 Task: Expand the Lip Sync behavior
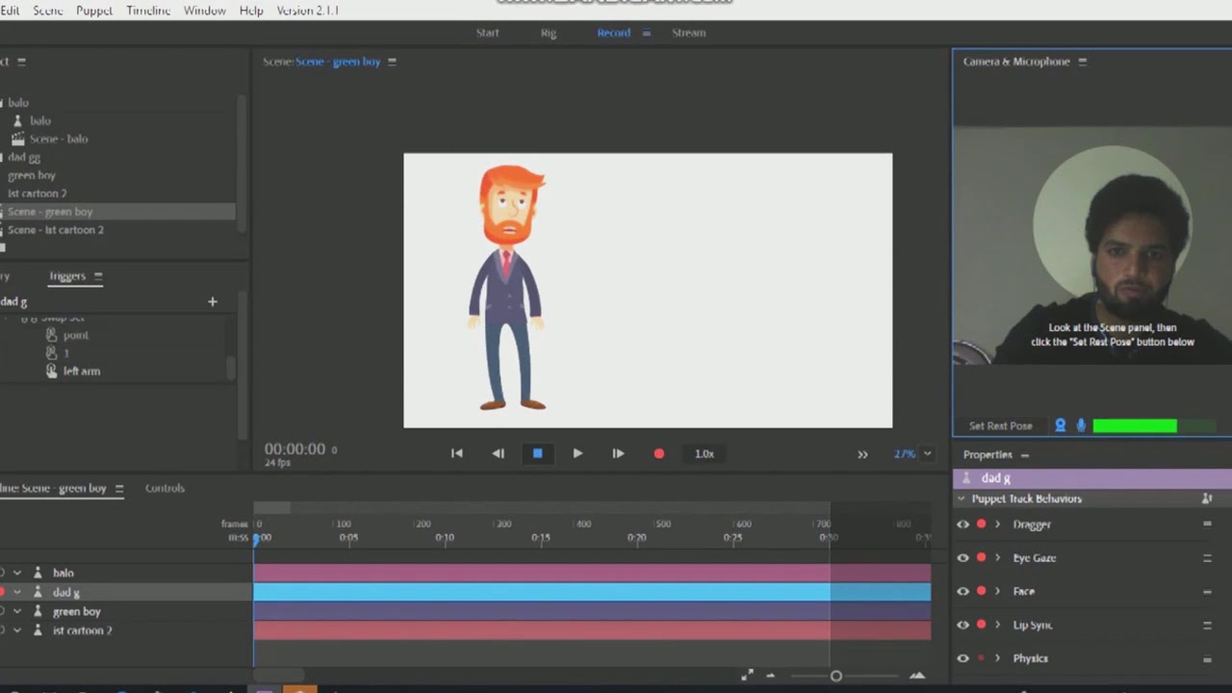coord(997,625)
